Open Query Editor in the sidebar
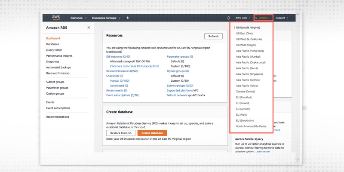Screen dimensions: 344x172 coord(54,50)
